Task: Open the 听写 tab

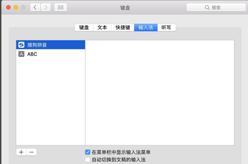Action: (x=166, y=27)
